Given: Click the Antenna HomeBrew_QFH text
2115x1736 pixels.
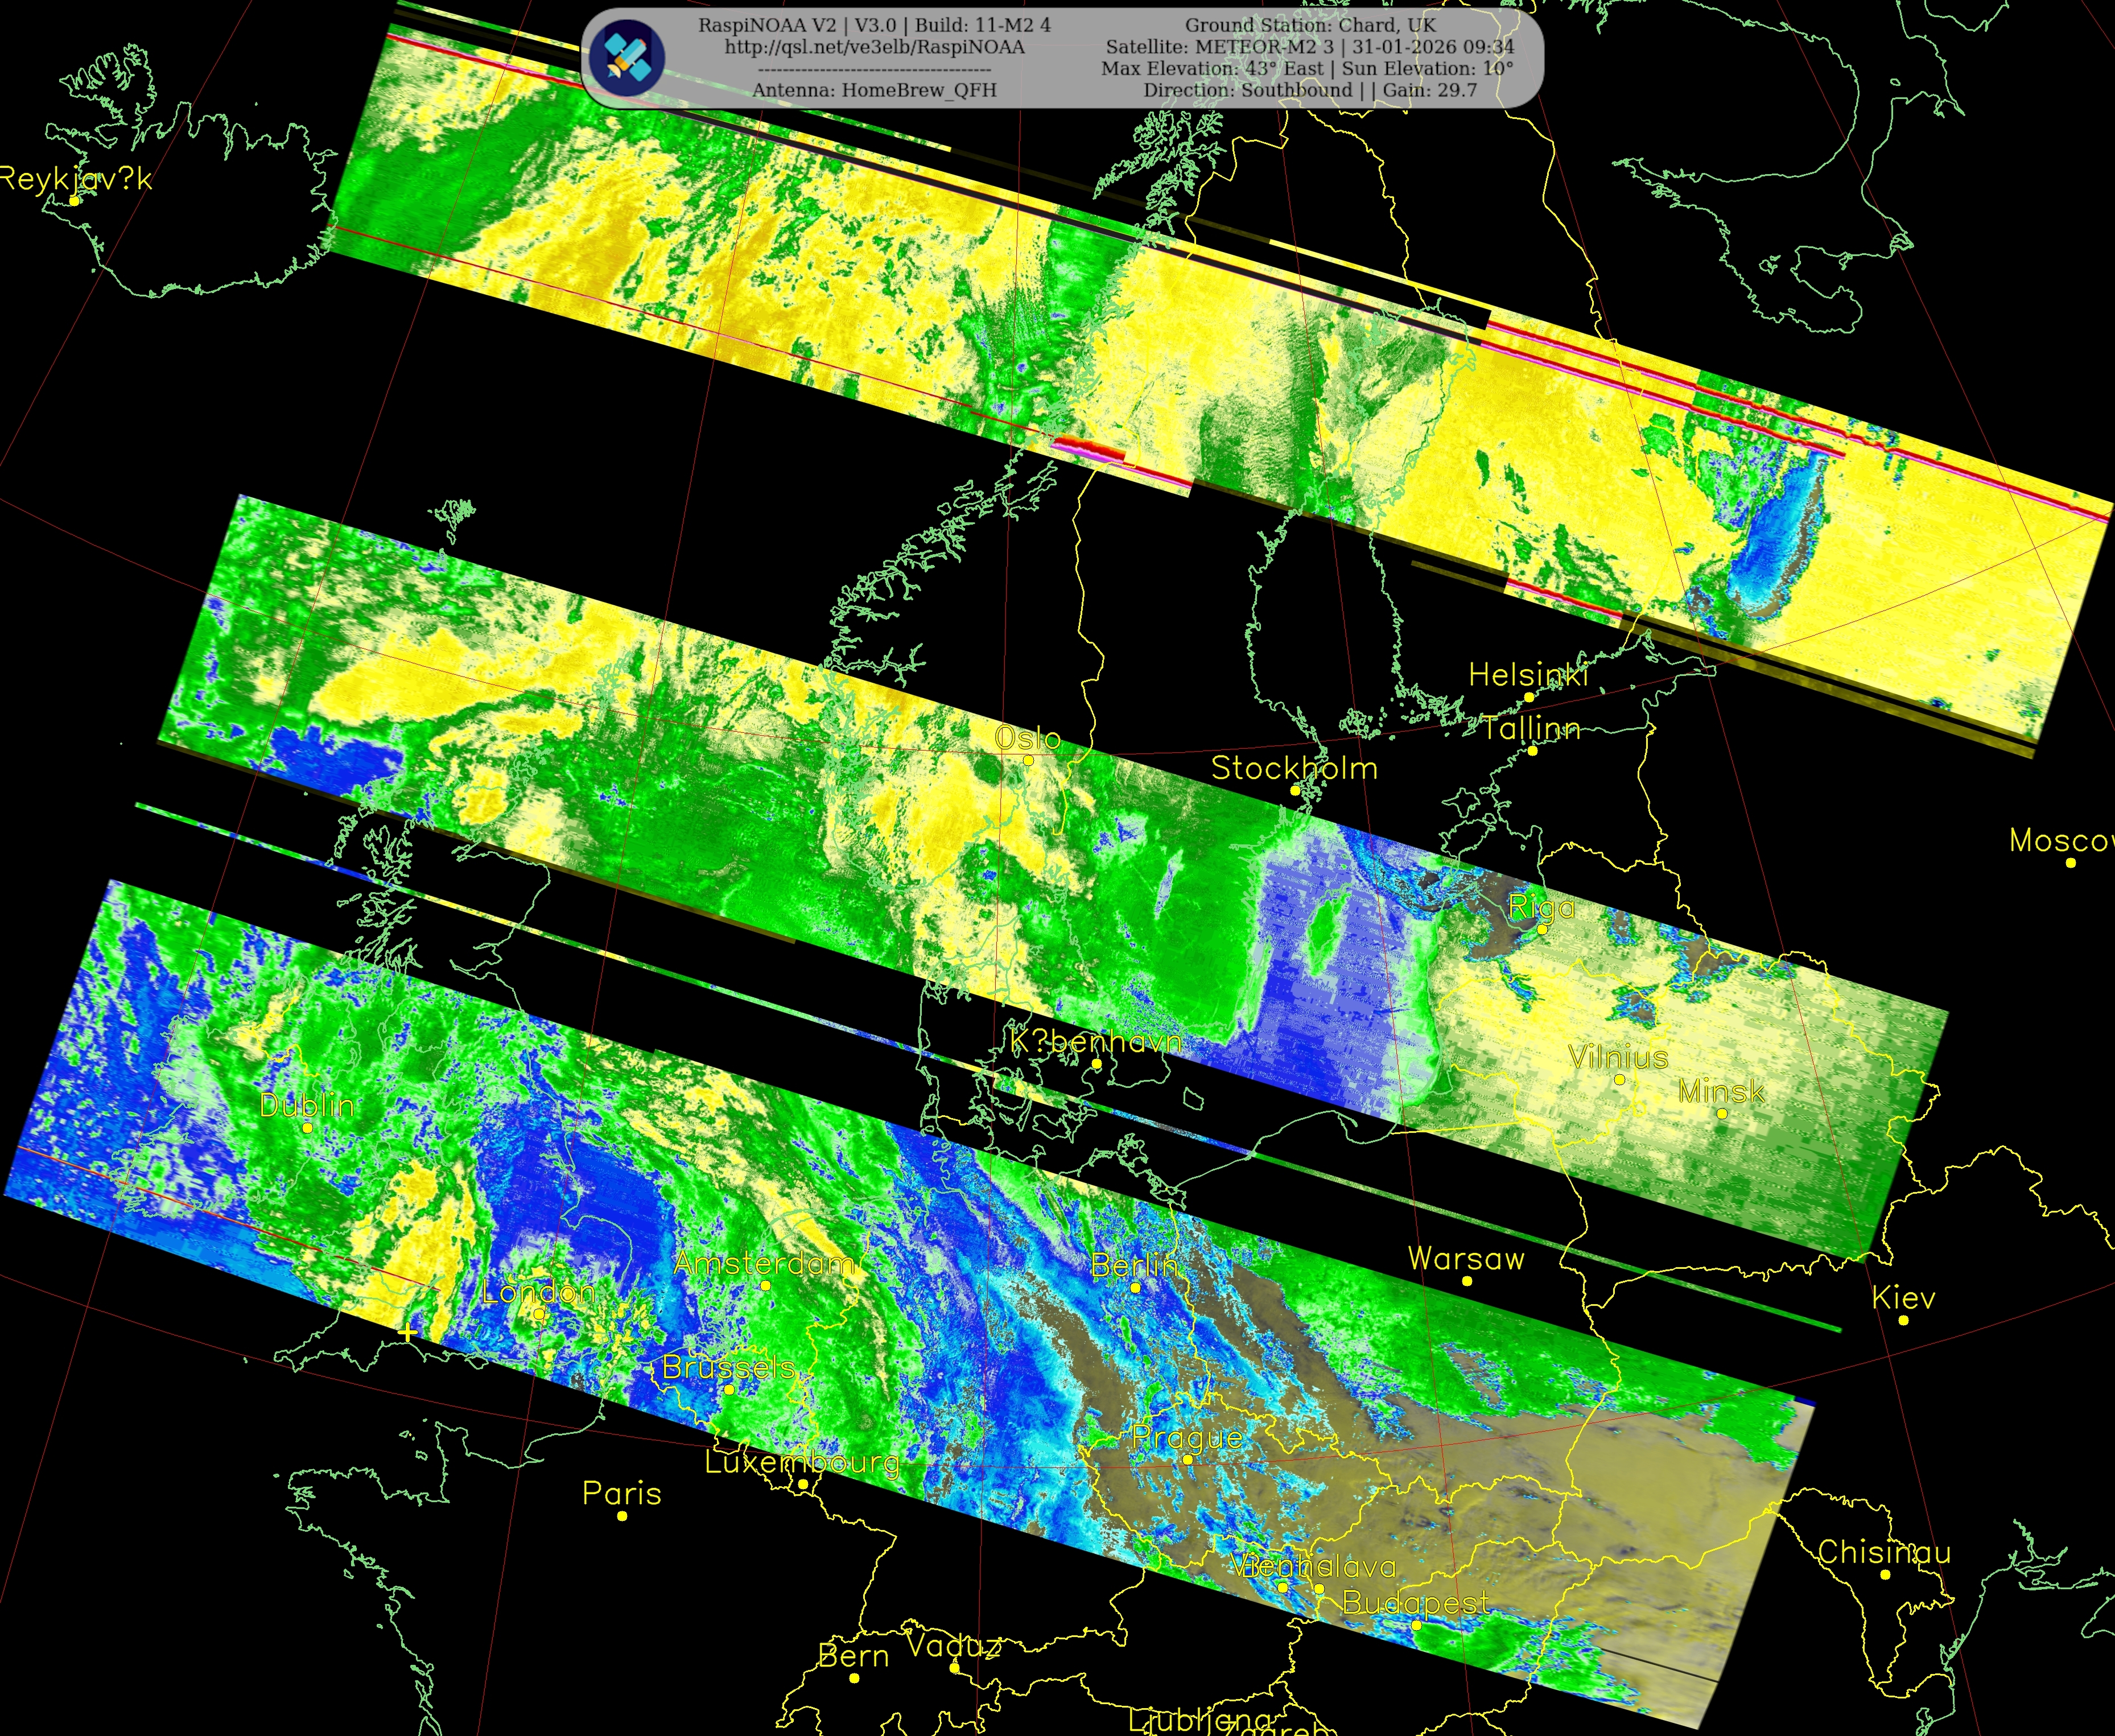Looking at the screenshot, I should (x=874, y=90).
